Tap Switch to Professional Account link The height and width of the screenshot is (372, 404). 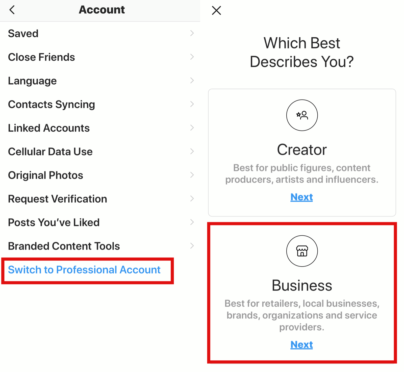84,270
